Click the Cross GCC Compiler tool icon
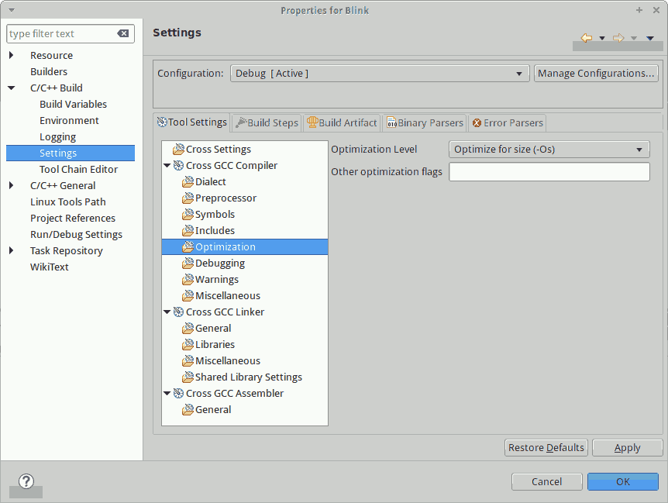668x503 pixels. [x=178, y=166]
